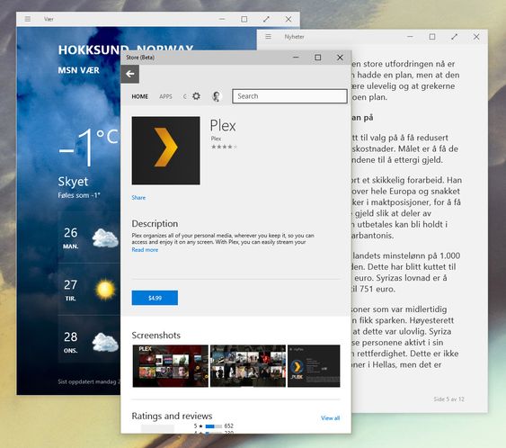Open the user account avatar in Store
Image resolution: width=506 pixels, height=448 pixels.
217,96
